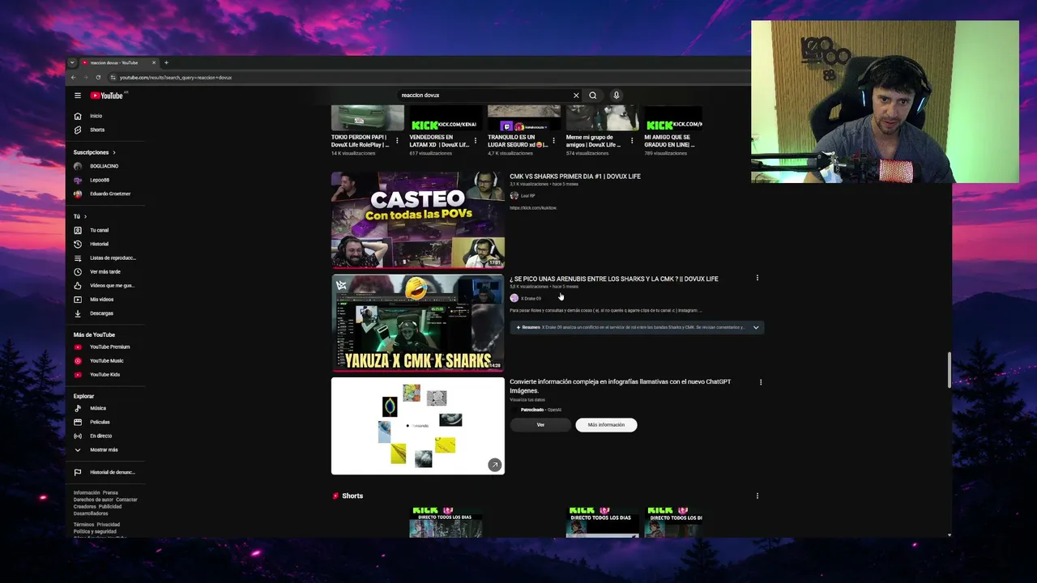Viewport: 1037px width, 583px height.
Task: Open the Privacidad footer link
Action: (109, 525)
